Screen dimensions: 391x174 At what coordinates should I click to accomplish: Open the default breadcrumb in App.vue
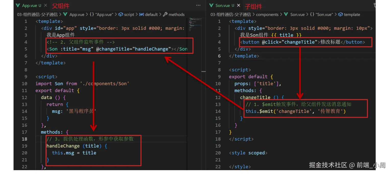pos(148,15)
